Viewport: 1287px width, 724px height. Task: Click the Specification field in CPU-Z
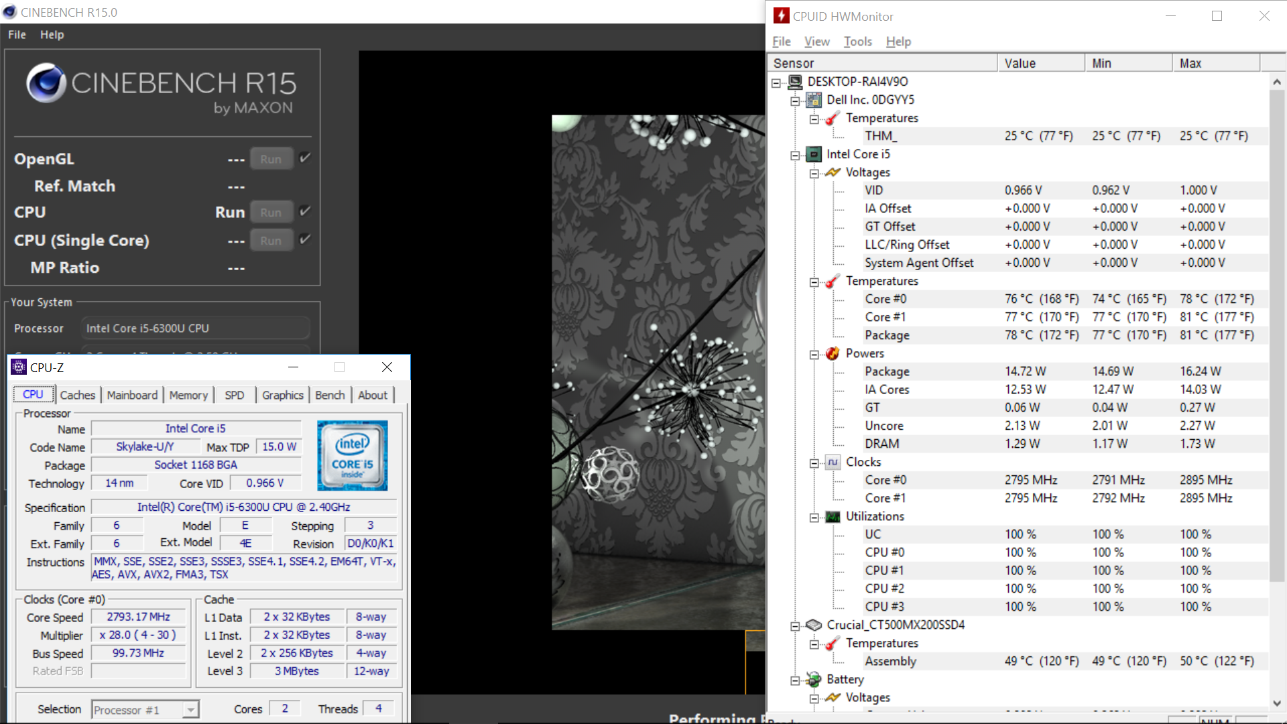(244, 507)
